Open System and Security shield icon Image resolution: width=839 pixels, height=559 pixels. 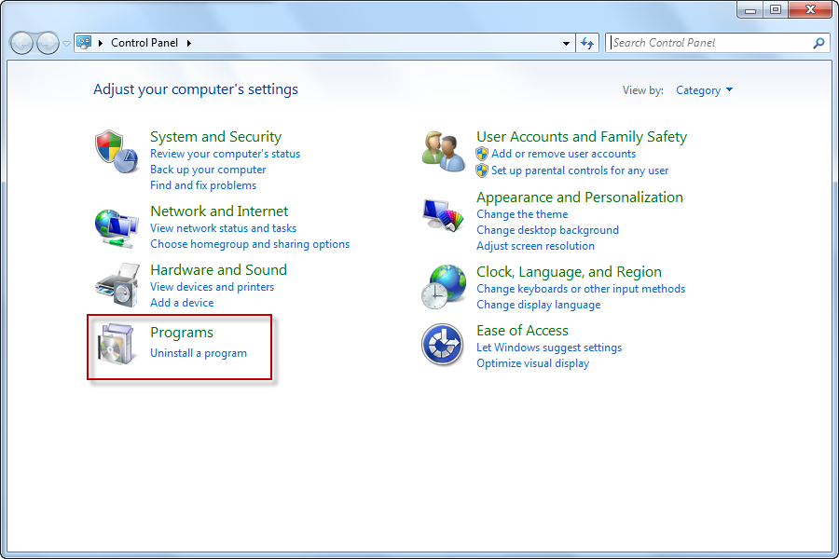tap(117, 151)
